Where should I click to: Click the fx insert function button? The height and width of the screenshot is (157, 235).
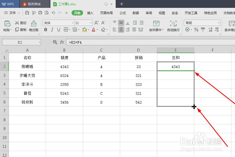pos(62,42)
